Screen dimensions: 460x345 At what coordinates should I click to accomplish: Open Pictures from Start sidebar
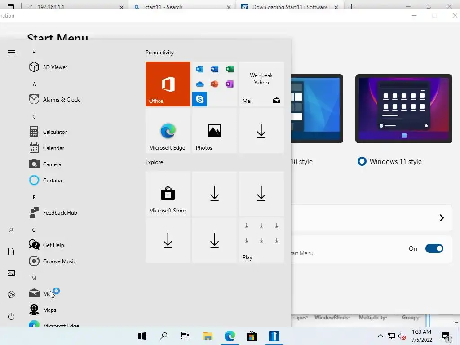pos(11,273)
